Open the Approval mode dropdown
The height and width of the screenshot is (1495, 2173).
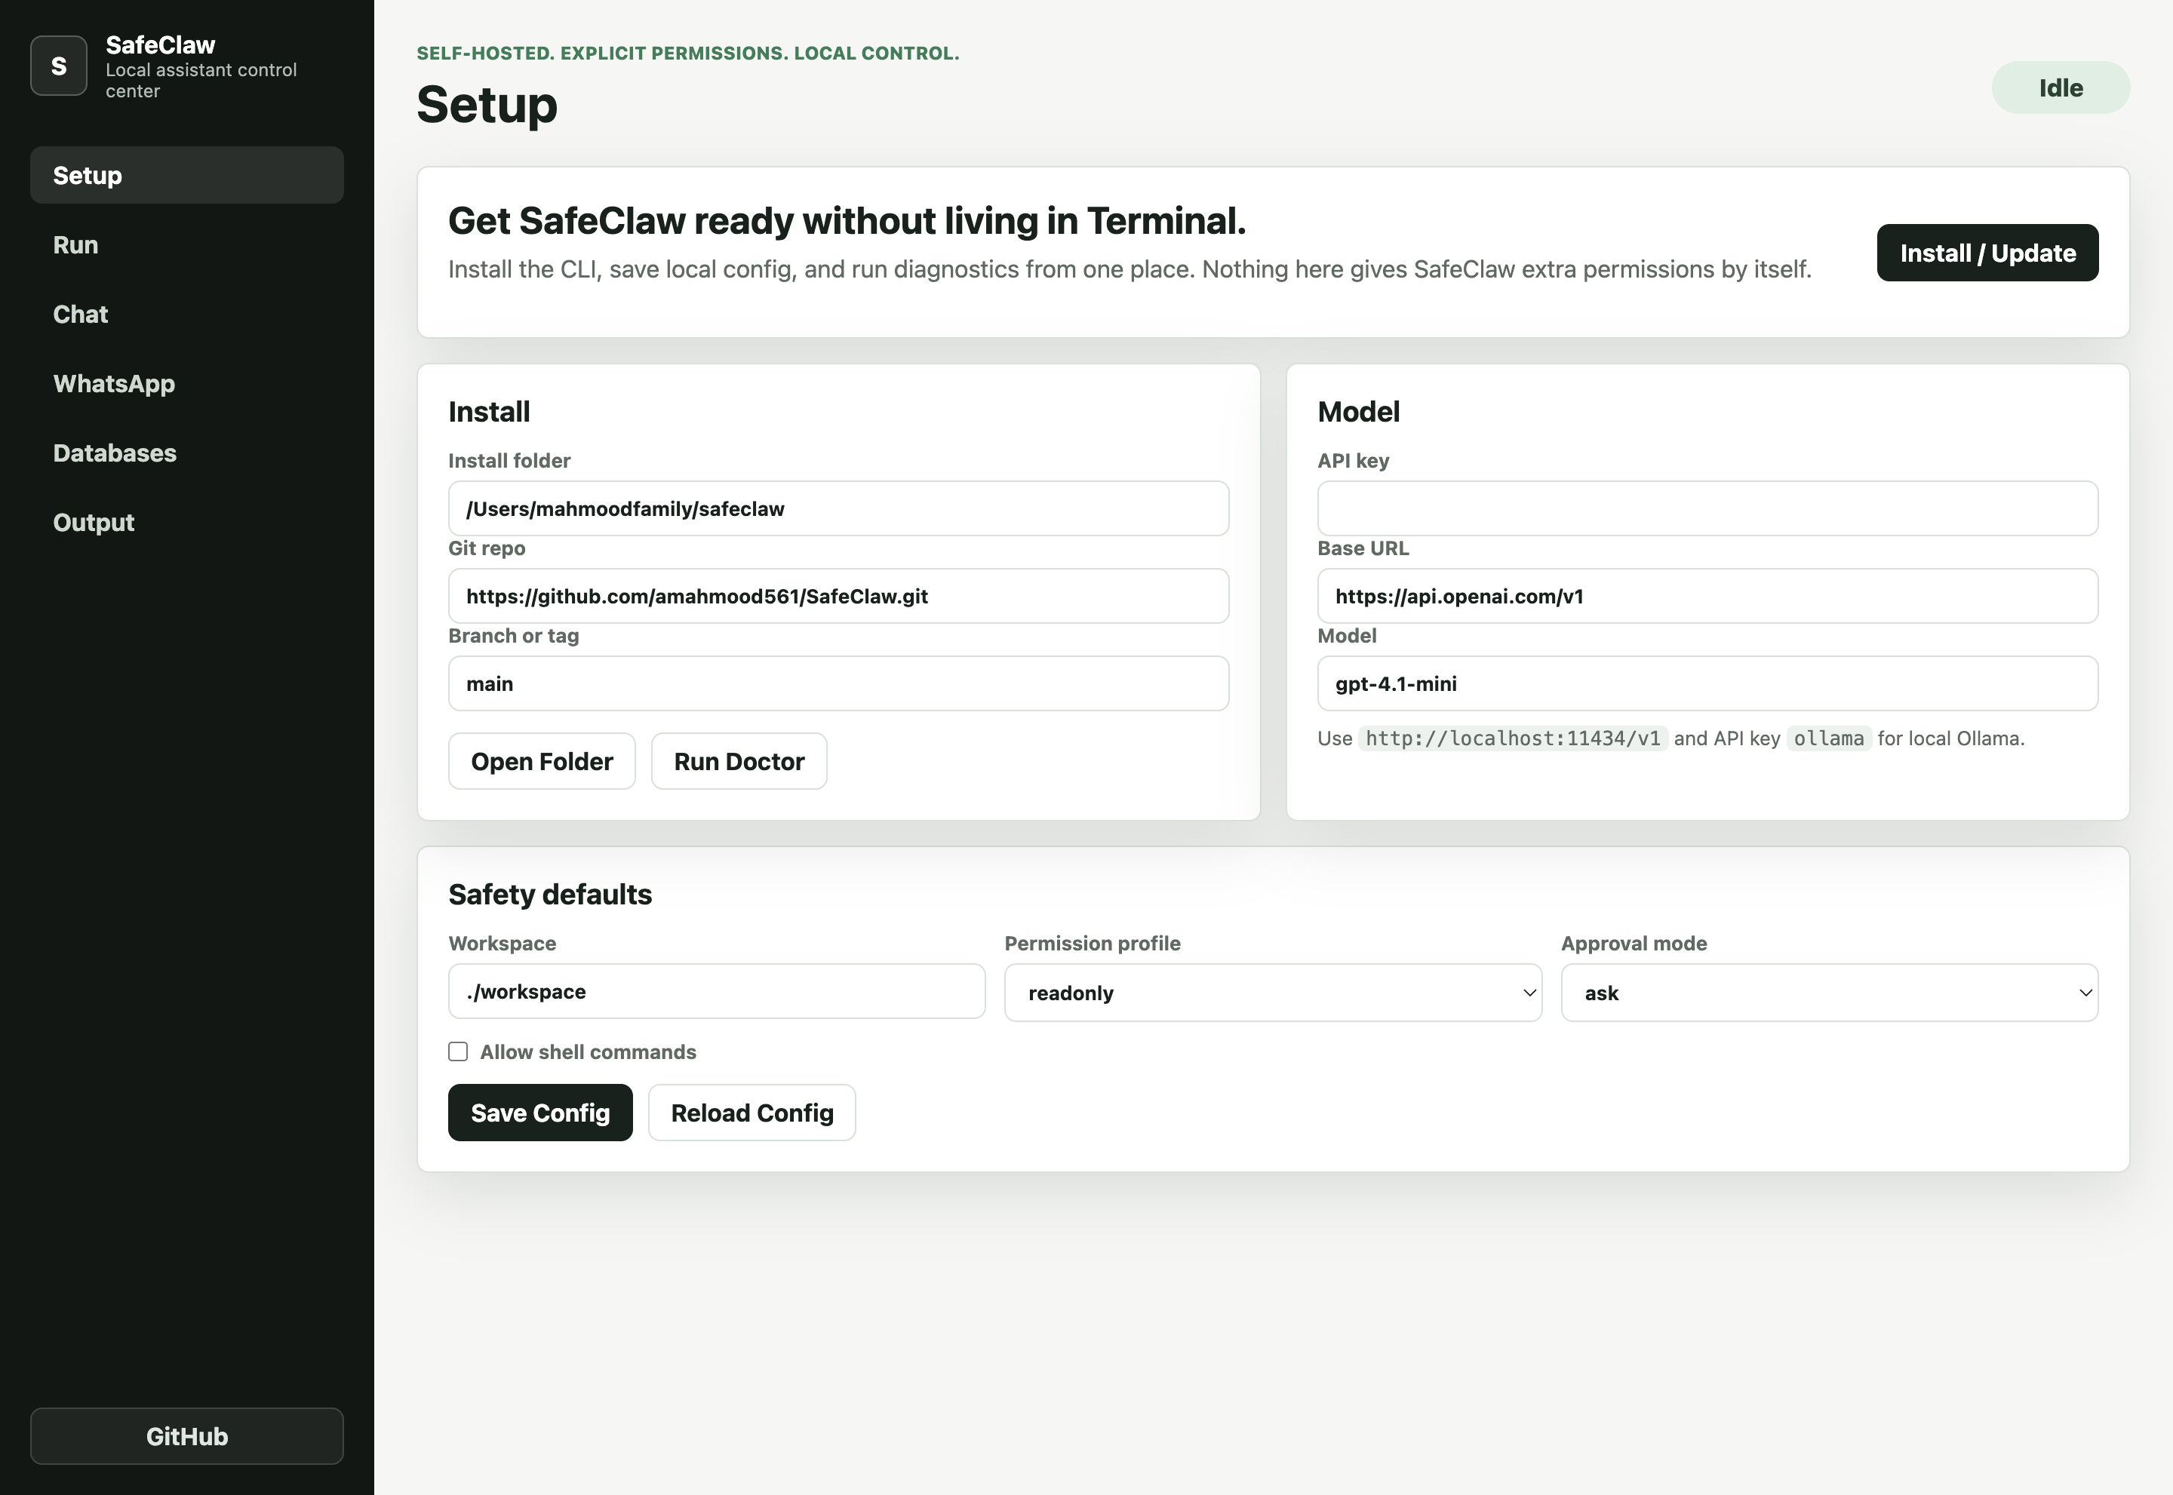coord(1829,993)
